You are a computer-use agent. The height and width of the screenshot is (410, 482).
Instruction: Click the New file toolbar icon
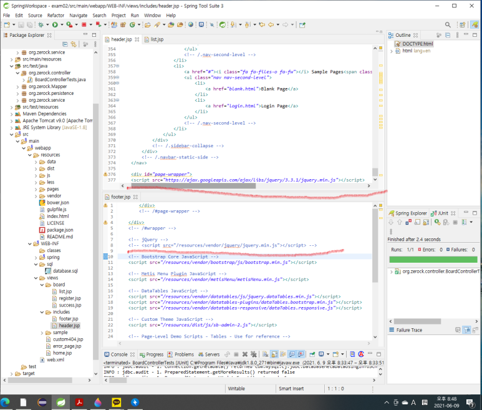click(7, 25)
